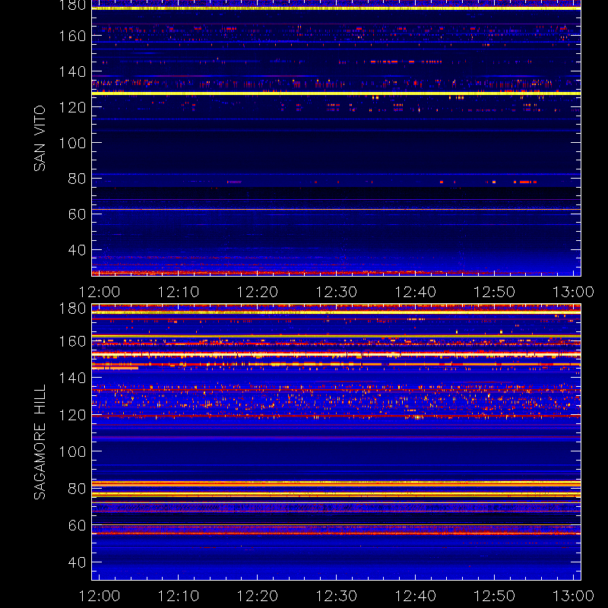Click the 180 tick label on Sagamore Hill axis
This screenshot has width=608, height=608.
coord(72,309)
